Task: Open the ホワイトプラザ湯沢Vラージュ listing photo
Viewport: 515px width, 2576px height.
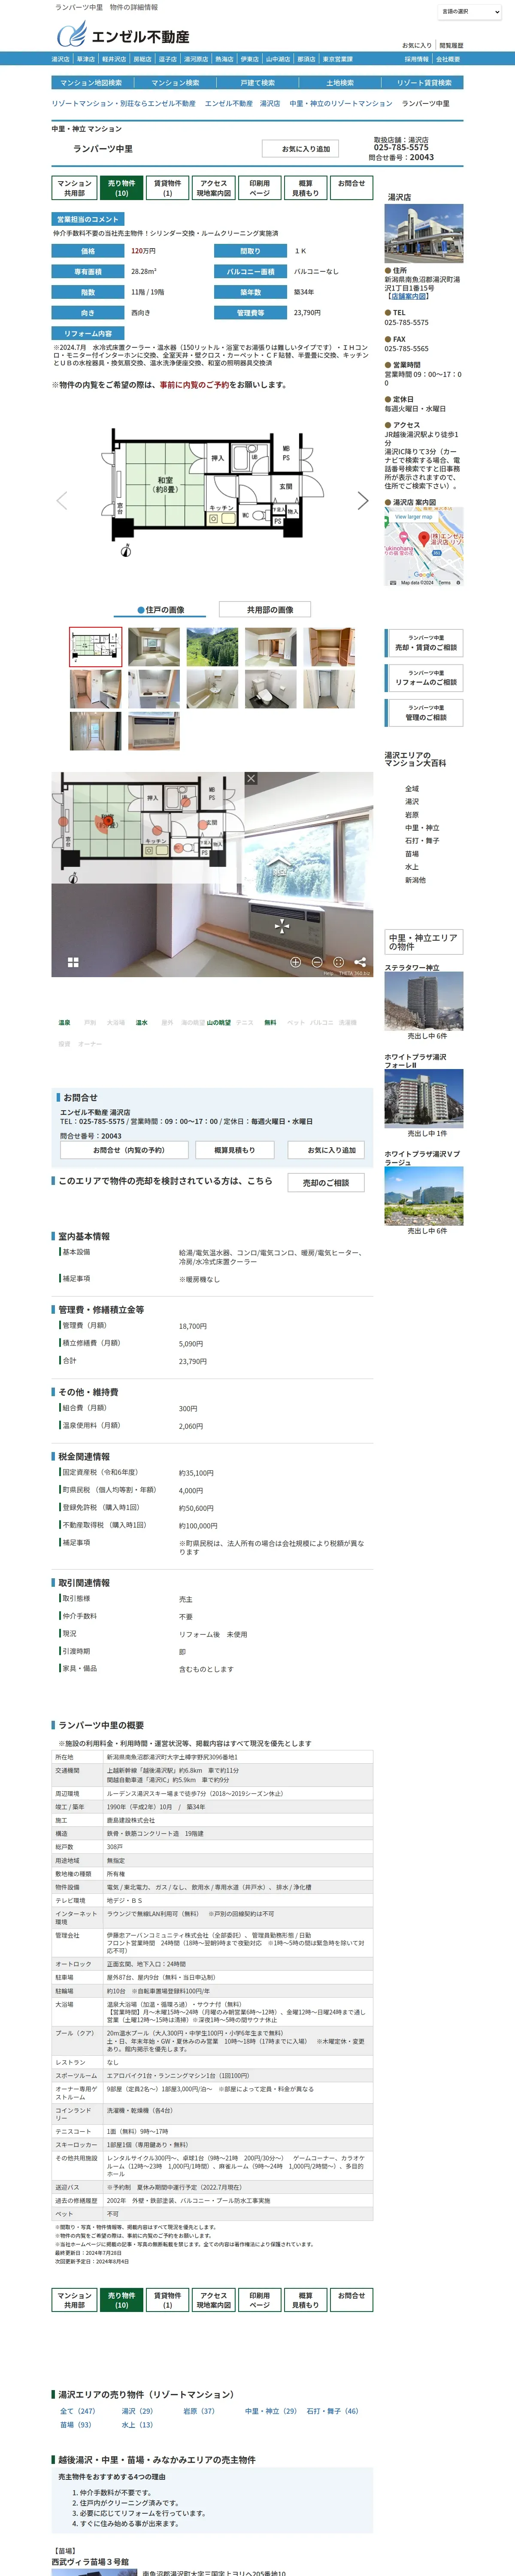Action: [x=424, y=1196]
